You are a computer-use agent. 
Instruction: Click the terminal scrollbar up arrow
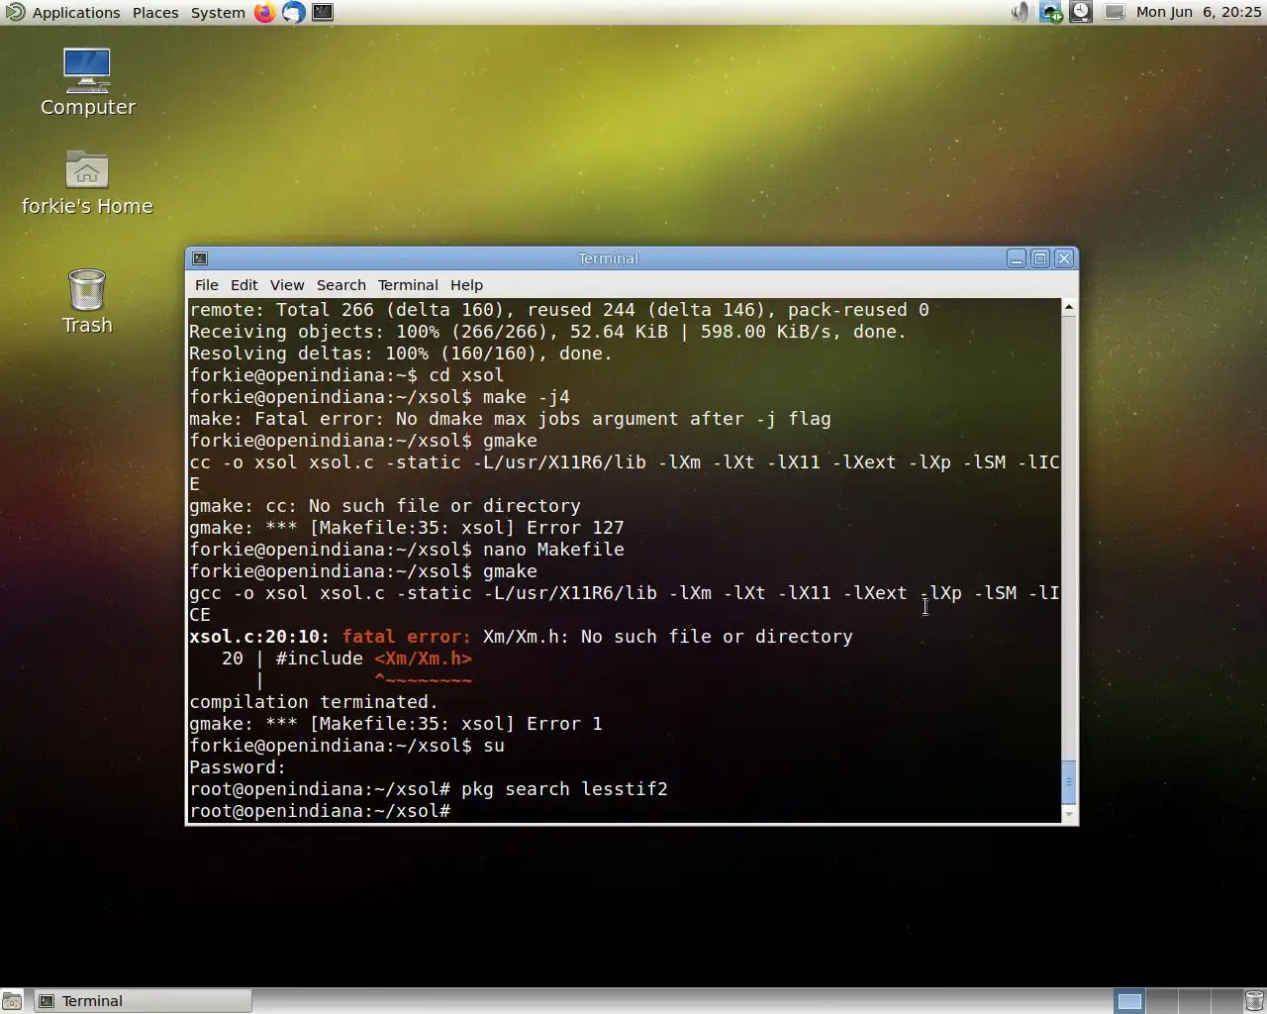[x=1069, y=308]
